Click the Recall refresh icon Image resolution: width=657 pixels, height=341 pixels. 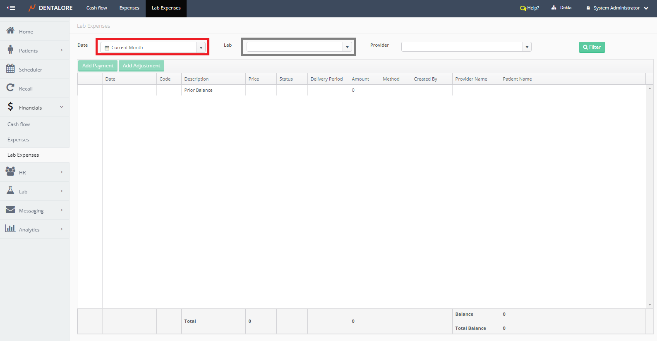pos(10,88)
